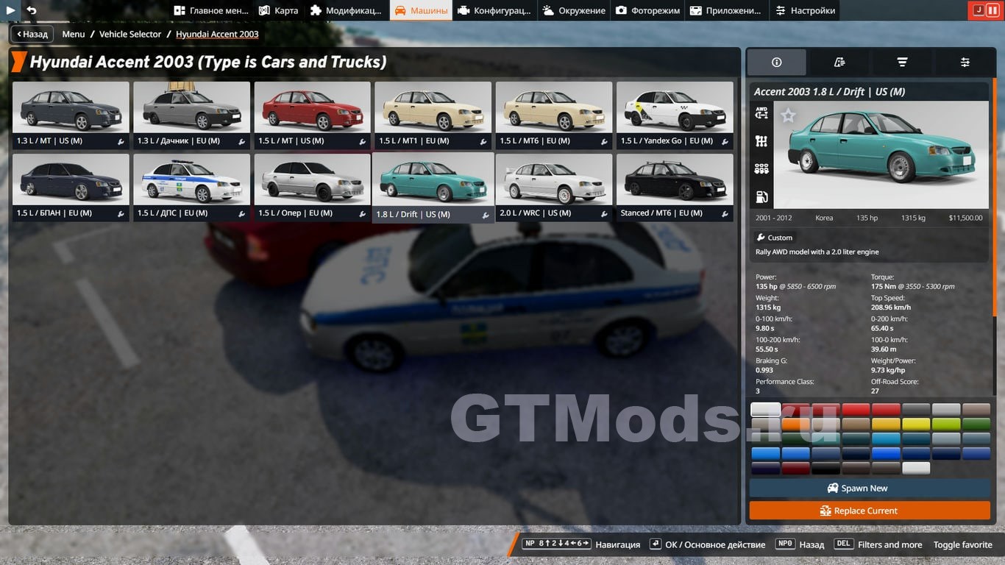Screen dimensions: 1005x565
Task: Click the undo arrow icon in top bar
Action: tap(31, 10)
